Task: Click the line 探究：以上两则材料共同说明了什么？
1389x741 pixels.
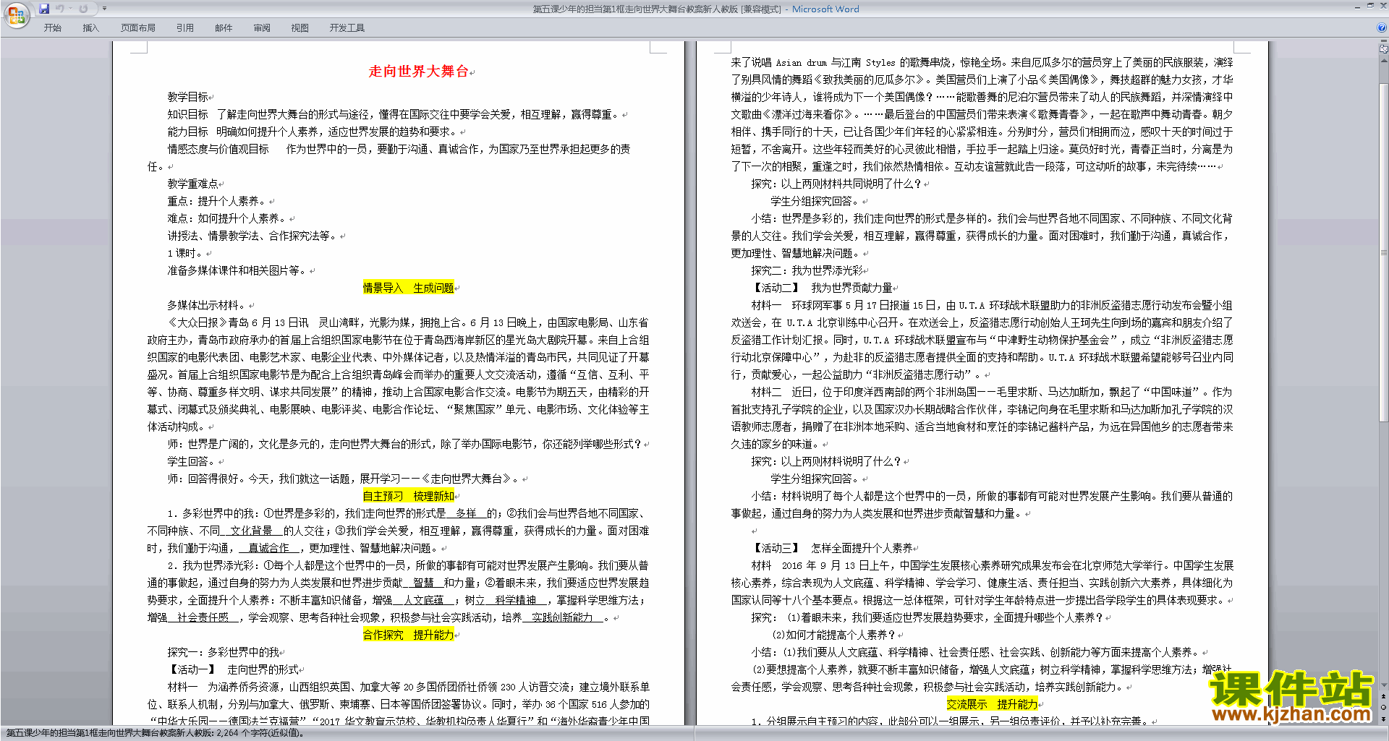Action: (x=837, y=184)
